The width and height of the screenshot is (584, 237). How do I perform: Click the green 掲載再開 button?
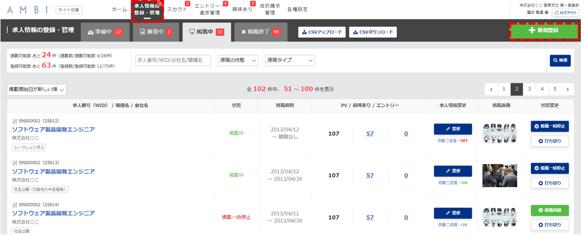550,210
